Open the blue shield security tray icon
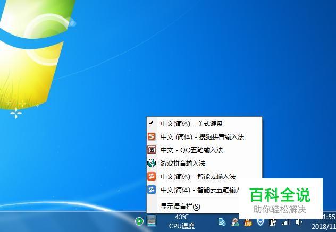The height and width of the screenshot is (232, 336). point(261,222)
